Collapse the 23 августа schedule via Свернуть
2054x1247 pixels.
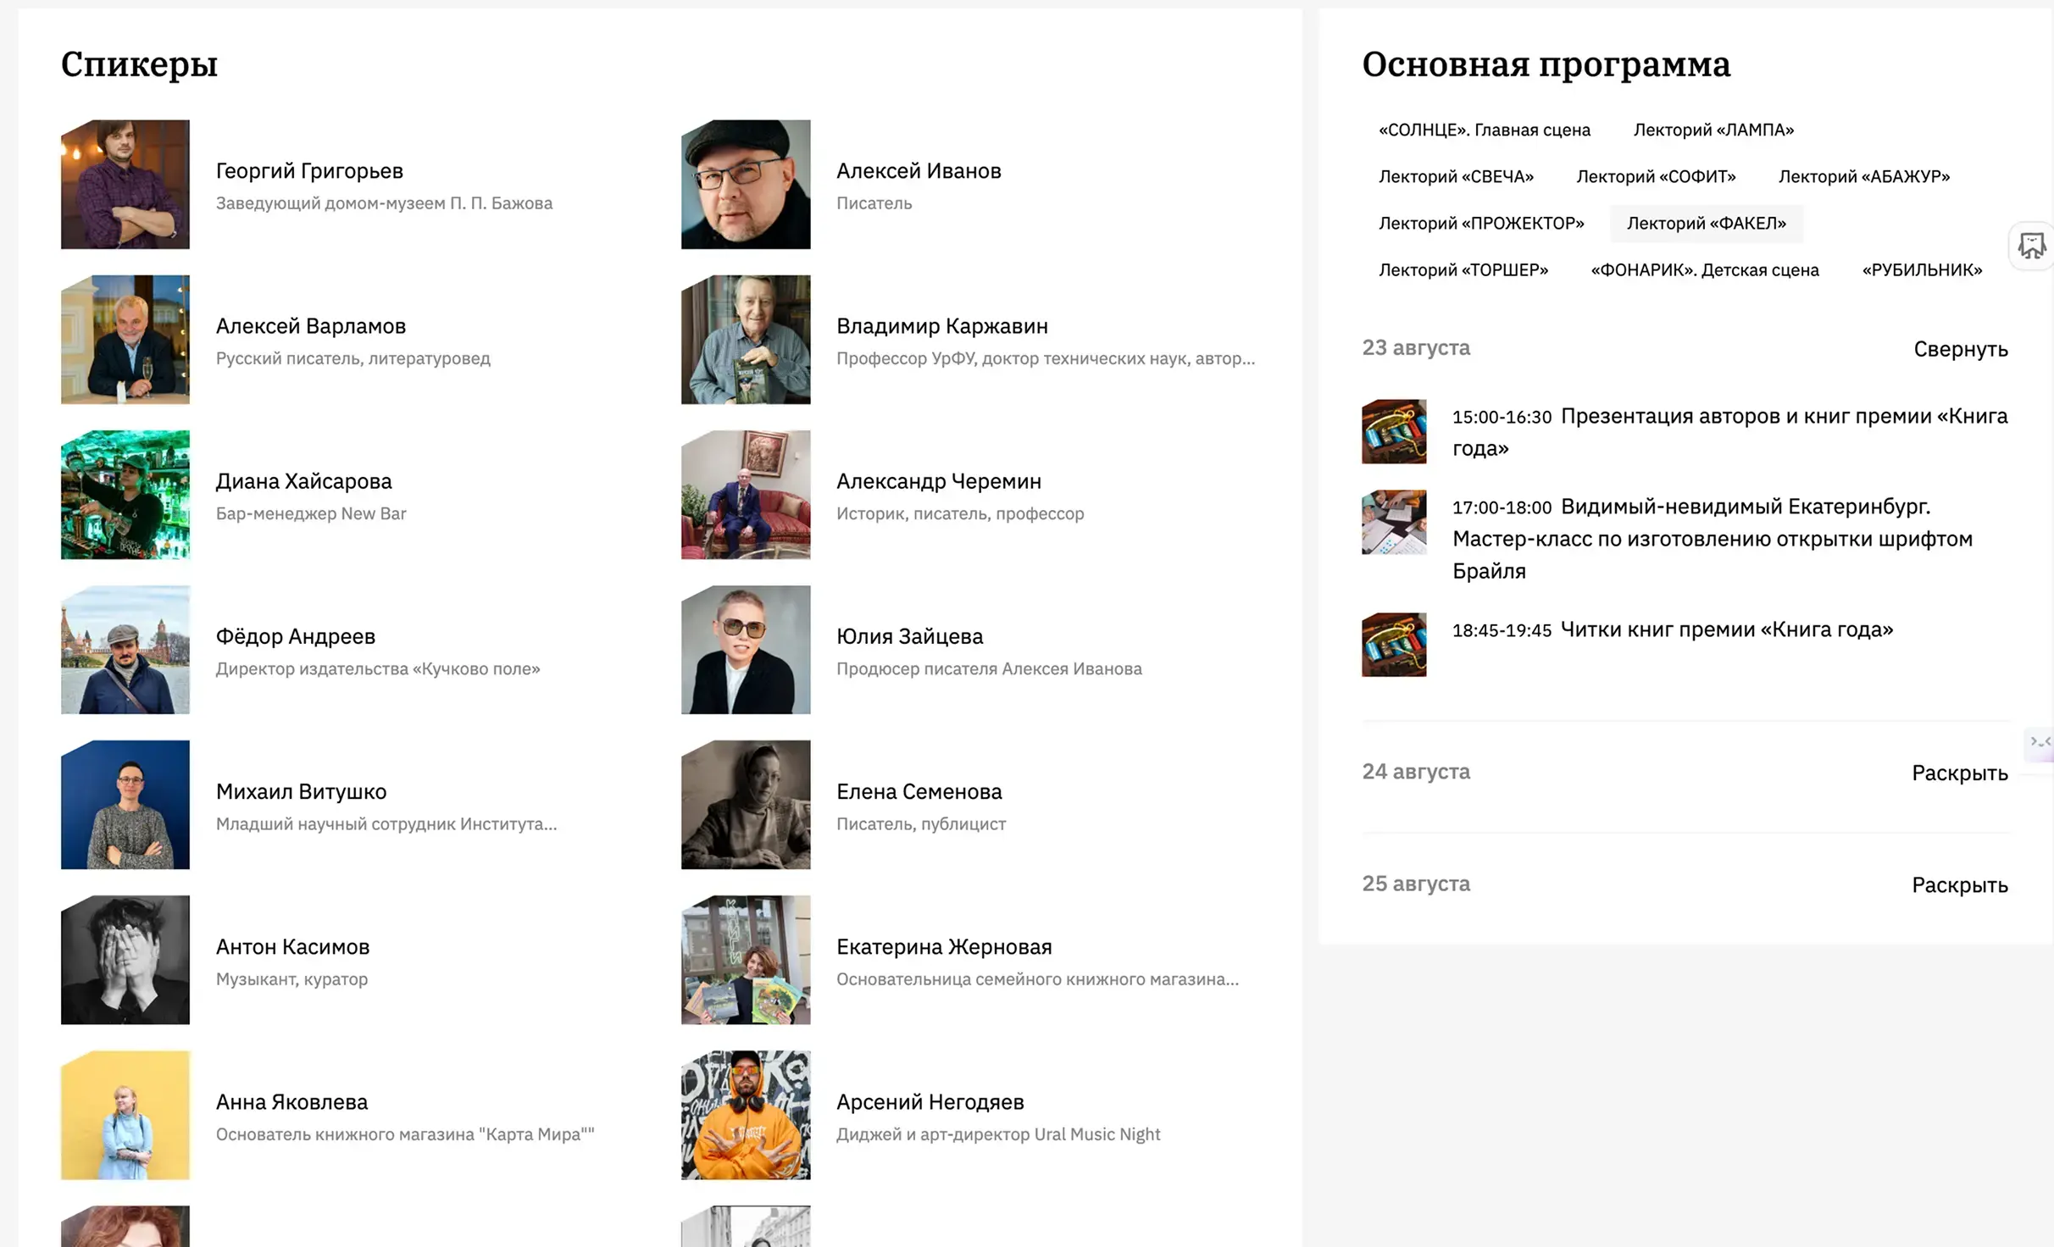click(x=1960, y=349)
